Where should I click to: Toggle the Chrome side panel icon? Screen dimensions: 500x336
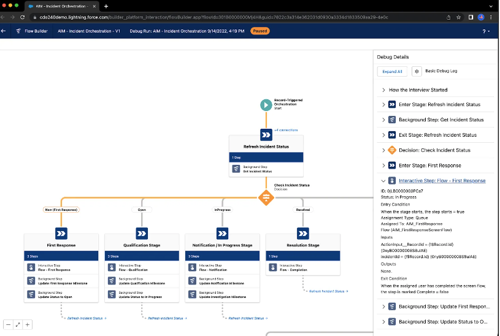click(471, 17)
